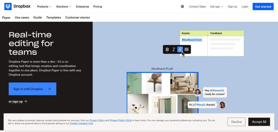Click the @TiffanyG mention

(x=199, y=105)
